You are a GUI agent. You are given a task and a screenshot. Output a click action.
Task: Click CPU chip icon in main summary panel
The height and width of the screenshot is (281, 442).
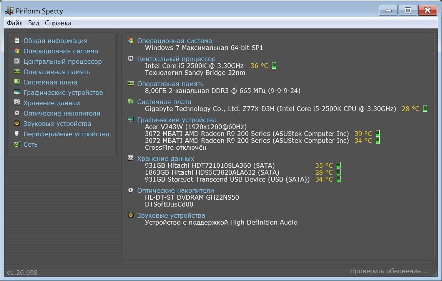click(x=131, y=58)
